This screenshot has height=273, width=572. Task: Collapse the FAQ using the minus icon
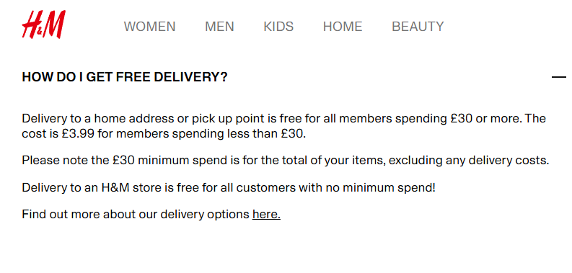tap(559, 77)
